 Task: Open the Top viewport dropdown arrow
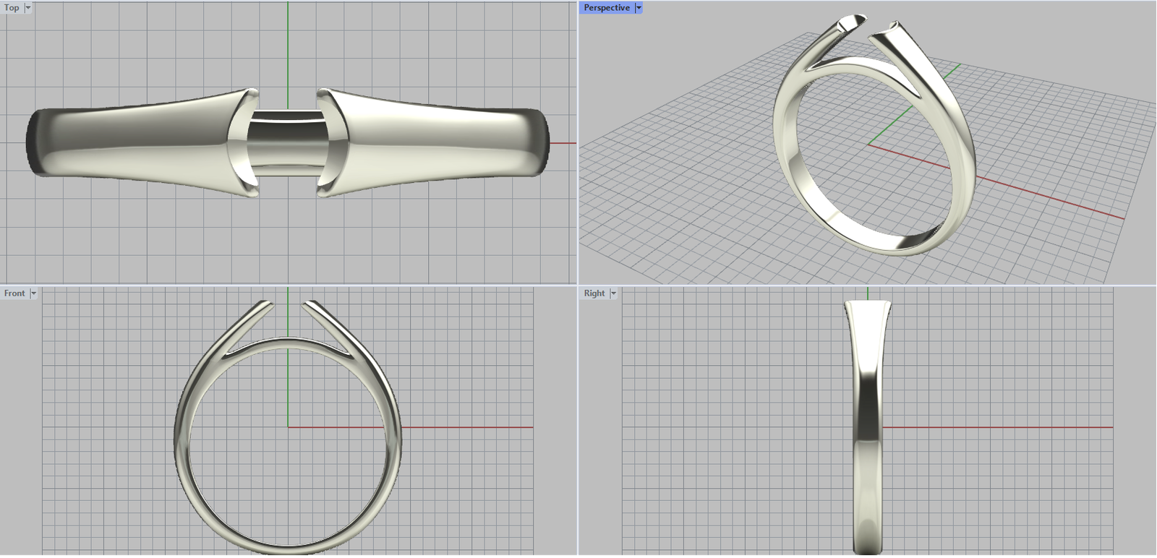coord(28,8)
